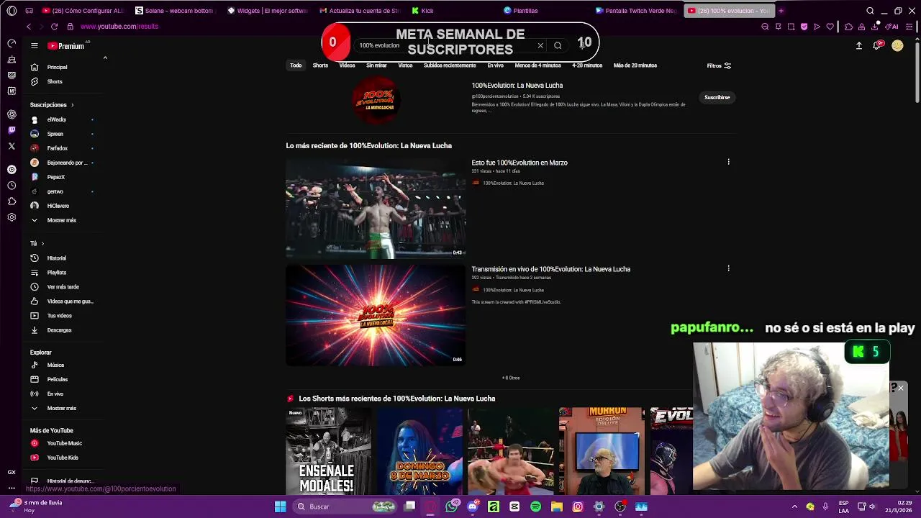
Task: Click the search magnifier button in YouTube
Action: pyautogui.click(x=558, y=45)
